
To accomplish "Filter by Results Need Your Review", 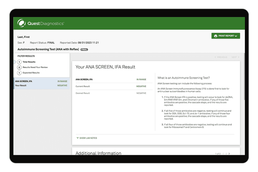I will coord(35,67).
